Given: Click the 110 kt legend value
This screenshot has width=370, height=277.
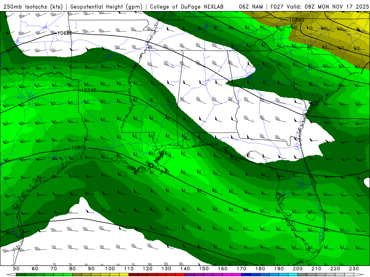Looking at the screenshot, I should click(129, 269).
